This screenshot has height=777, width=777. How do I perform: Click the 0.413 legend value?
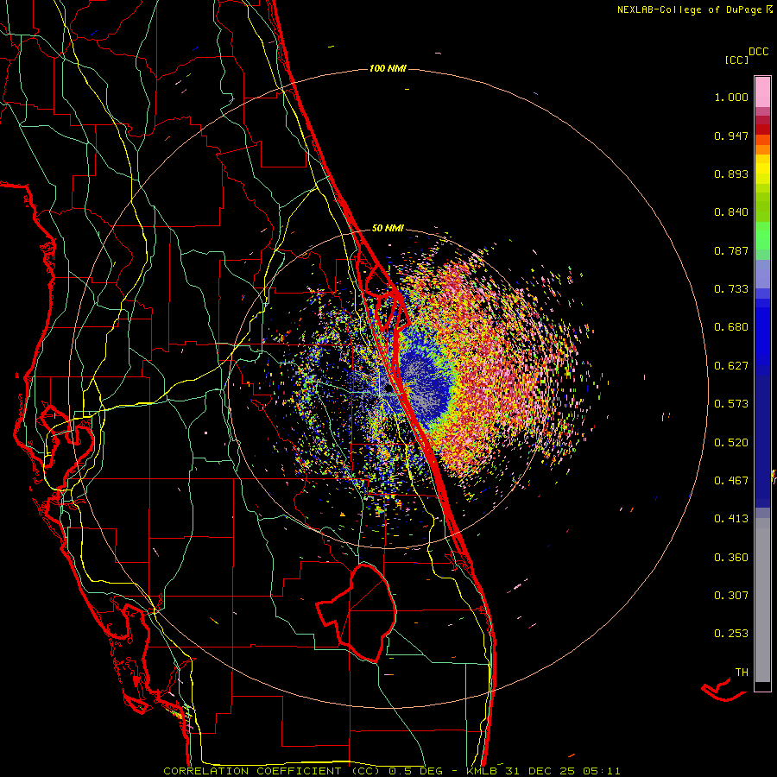click(731, 519)
